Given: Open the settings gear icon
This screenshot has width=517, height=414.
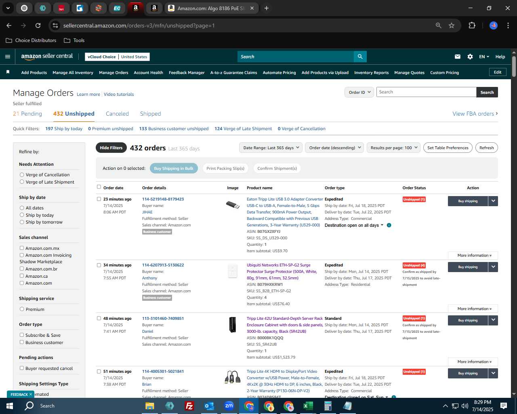Looking at the screenshot, I should coord(470,57).
